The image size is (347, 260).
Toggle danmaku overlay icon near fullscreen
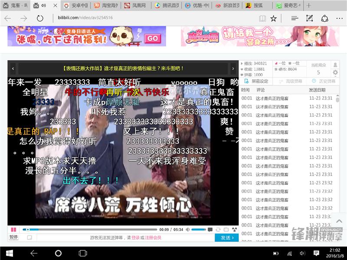pos(210,229)
